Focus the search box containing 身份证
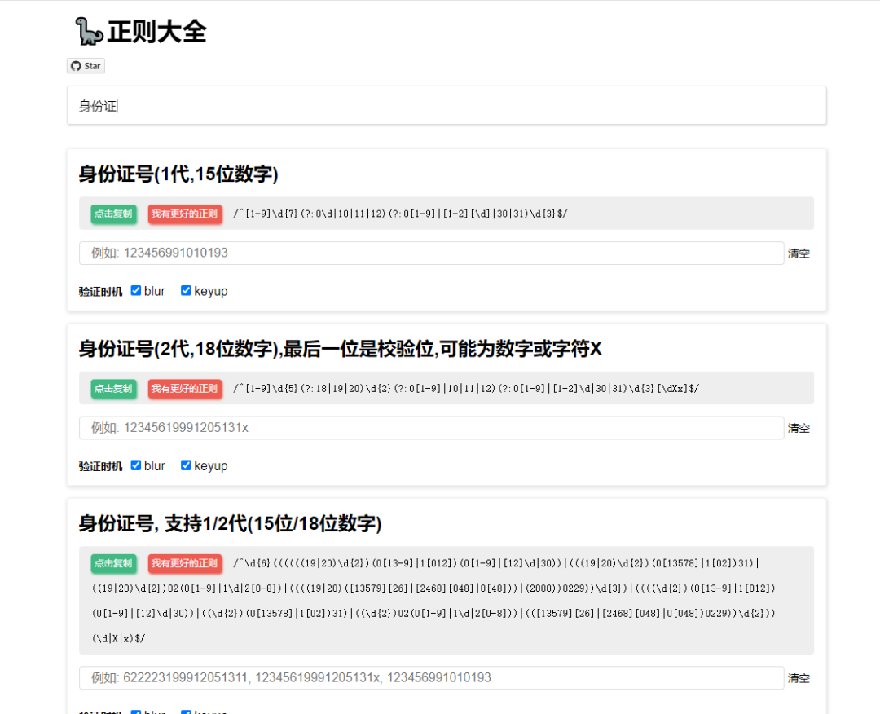 click(x=447, y=106)
